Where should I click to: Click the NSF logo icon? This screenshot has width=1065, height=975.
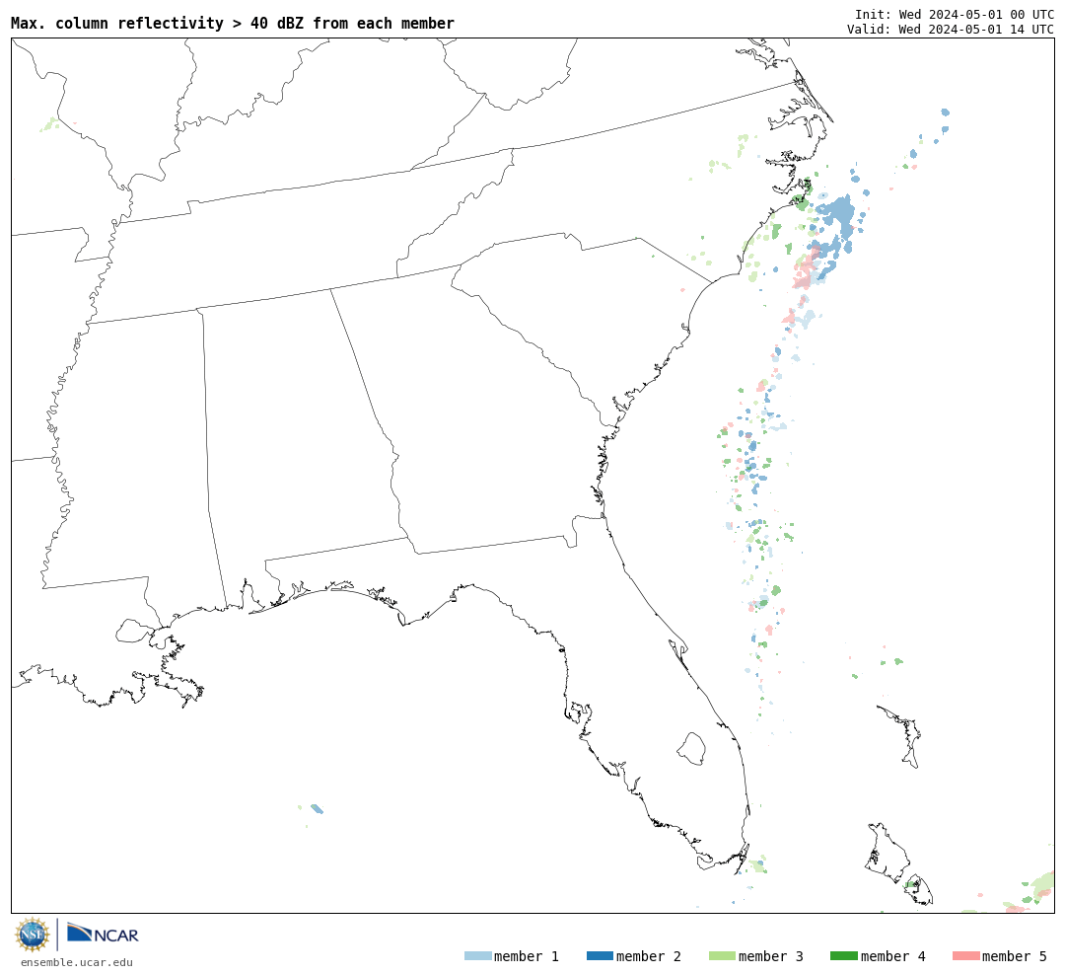click(x=32, y=935)
